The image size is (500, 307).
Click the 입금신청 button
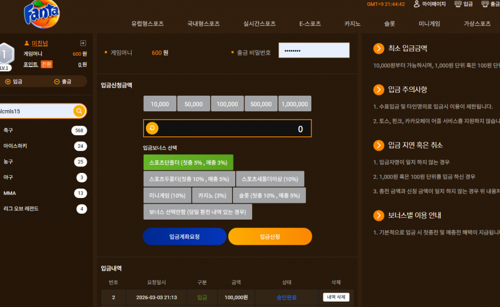tap(270, 236)
